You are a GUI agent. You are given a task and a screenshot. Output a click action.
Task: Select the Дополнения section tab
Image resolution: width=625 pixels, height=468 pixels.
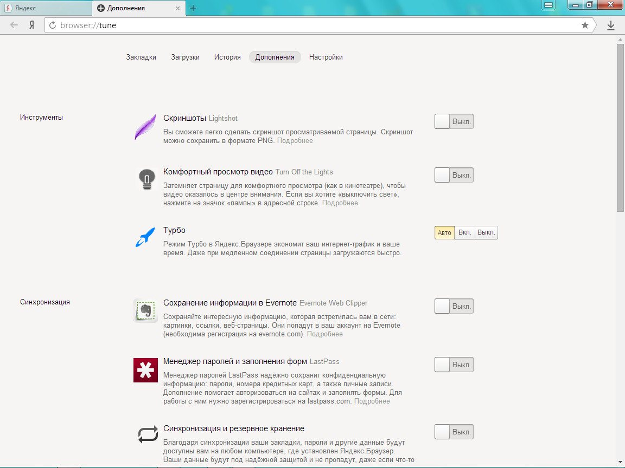275,57
